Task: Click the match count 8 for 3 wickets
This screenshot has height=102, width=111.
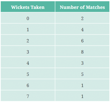Action: (82, 51)
